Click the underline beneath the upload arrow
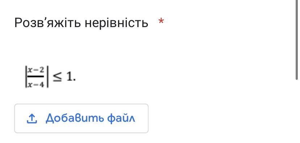The width and height of the screenshot is (300, 143). pos(32,122)
